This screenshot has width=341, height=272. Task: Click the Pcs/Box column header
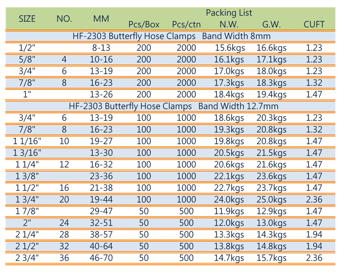point(144,24)
